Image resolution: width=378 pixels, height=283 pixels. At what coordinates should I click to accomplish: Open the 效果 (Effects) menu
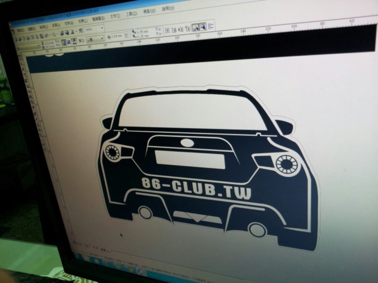tap(82, 21)
